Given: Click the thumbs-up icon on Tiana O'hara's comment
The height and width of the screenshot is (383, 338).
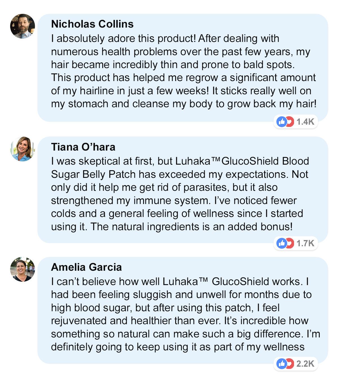Looking at the screenshot, I should point(281,243).
